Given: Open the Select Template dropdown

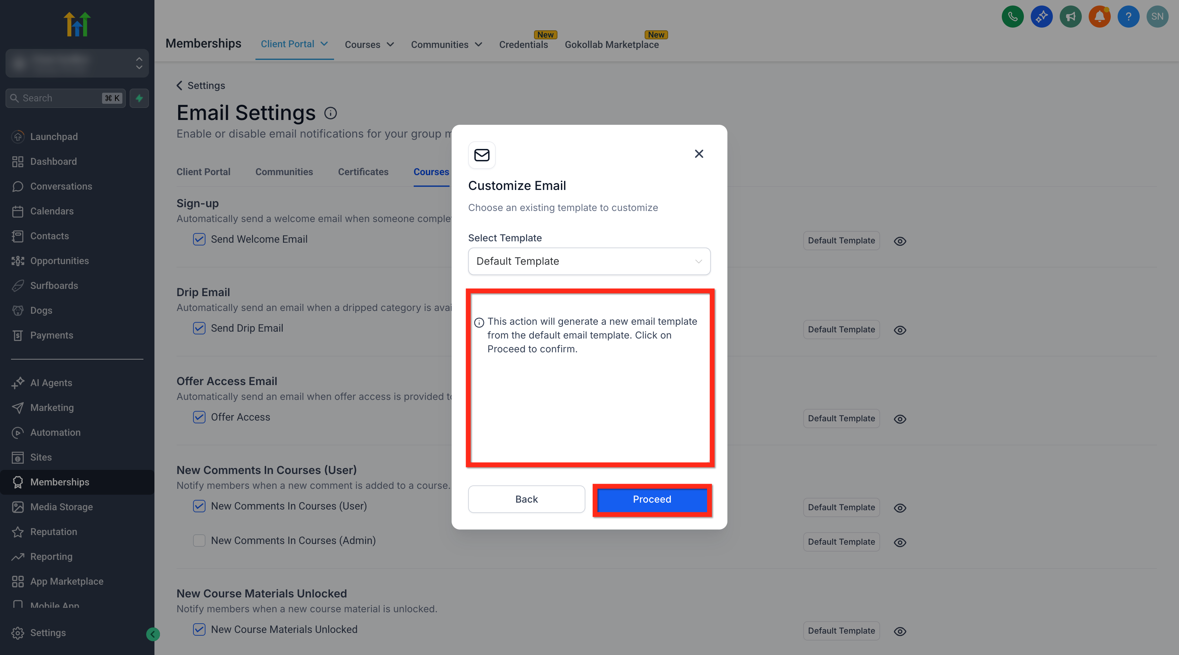Looking at the screenshot, I should tap(589, 261).
